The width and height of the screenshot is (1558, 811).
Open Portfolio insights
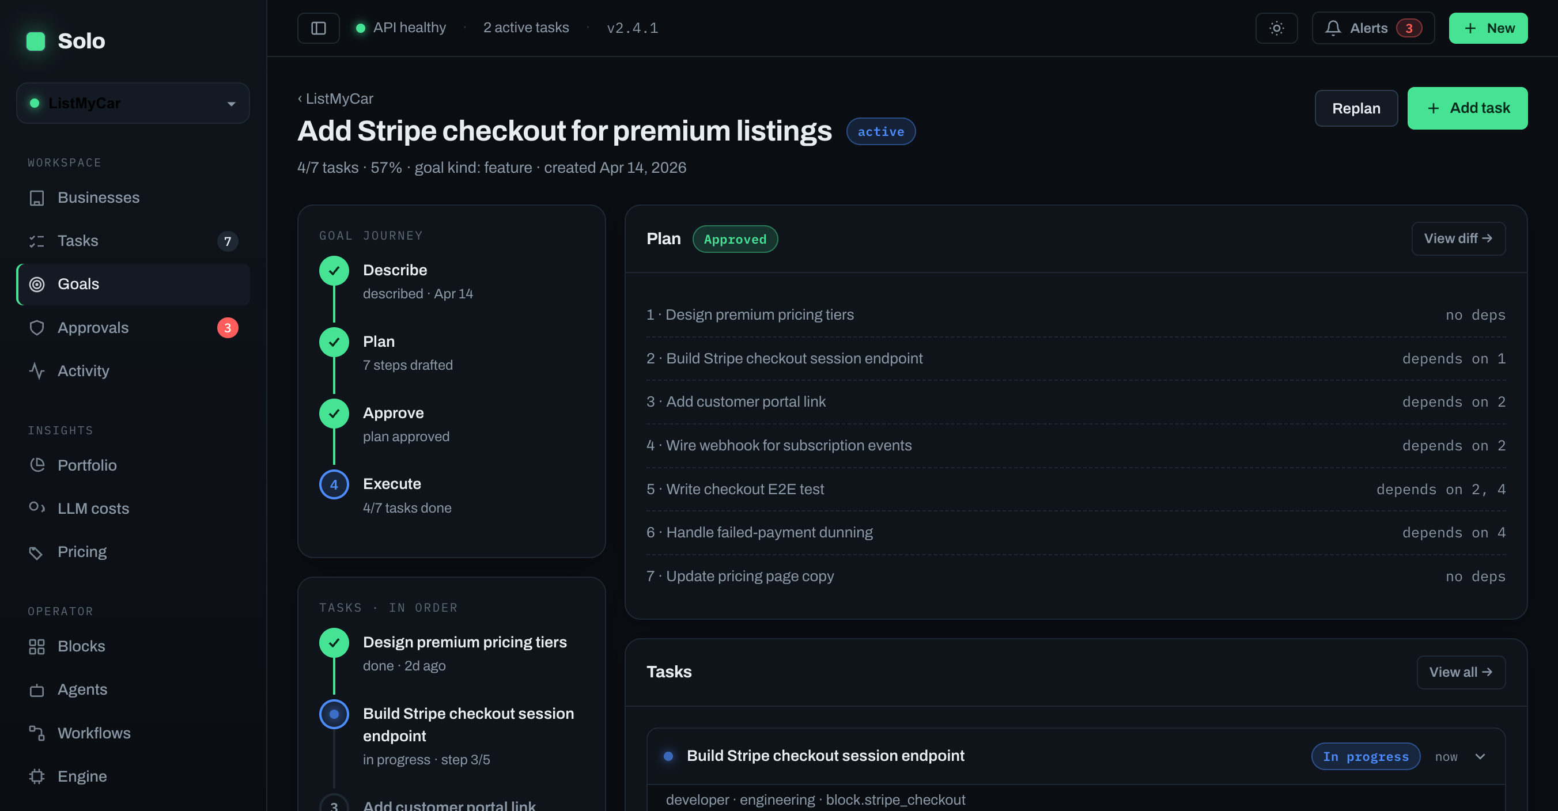coord(133,465)
